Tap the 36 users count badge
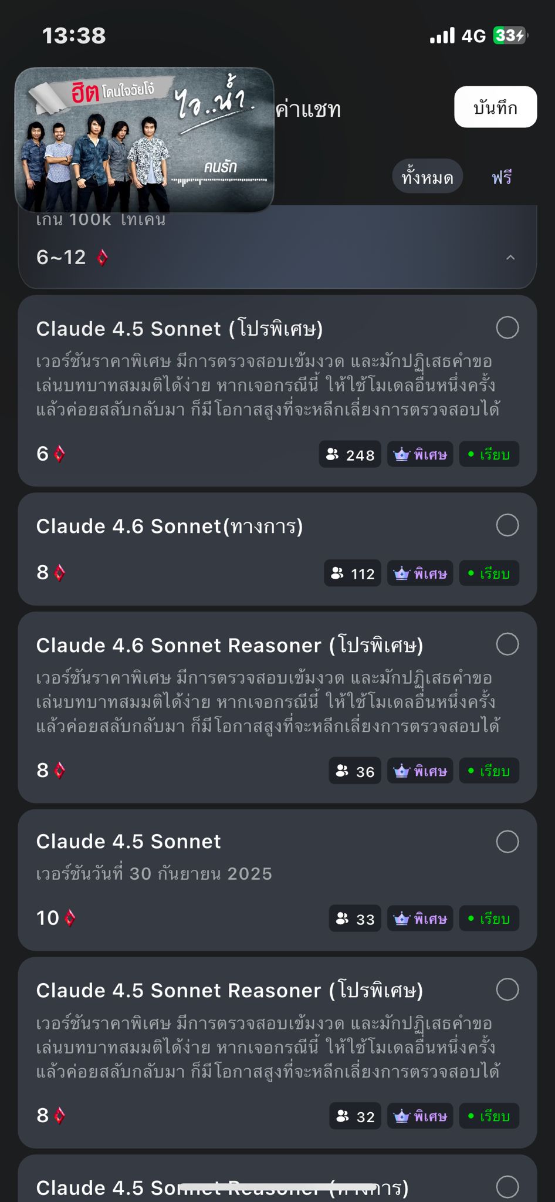This screenshot has height=1202, width=555. [355, 771]
